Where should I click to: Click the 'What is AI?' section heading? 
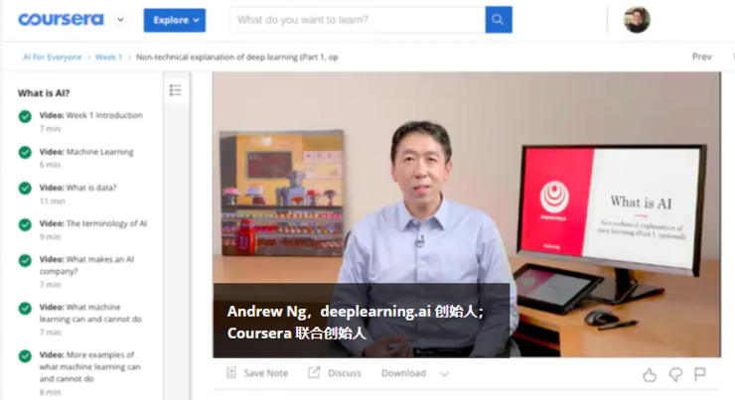coord(44,93)
